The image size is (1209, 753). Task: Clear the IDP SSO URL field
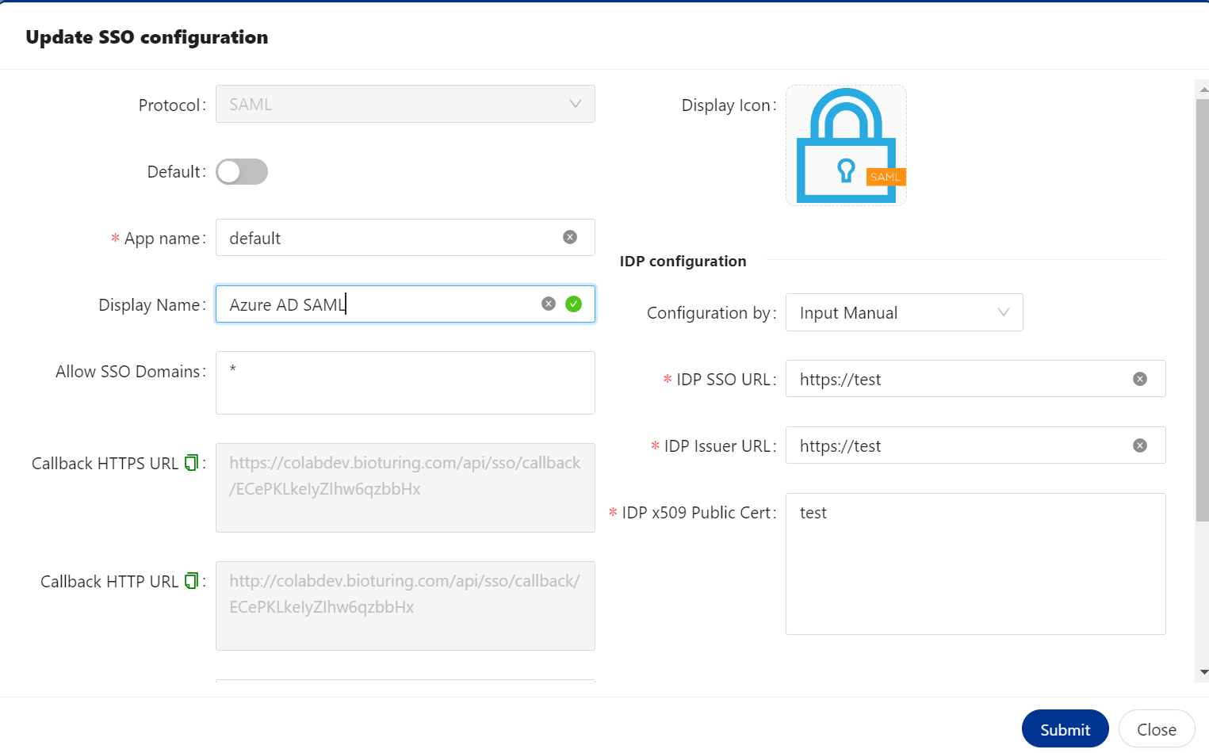pyautogui.click(x=1140, y=379)
